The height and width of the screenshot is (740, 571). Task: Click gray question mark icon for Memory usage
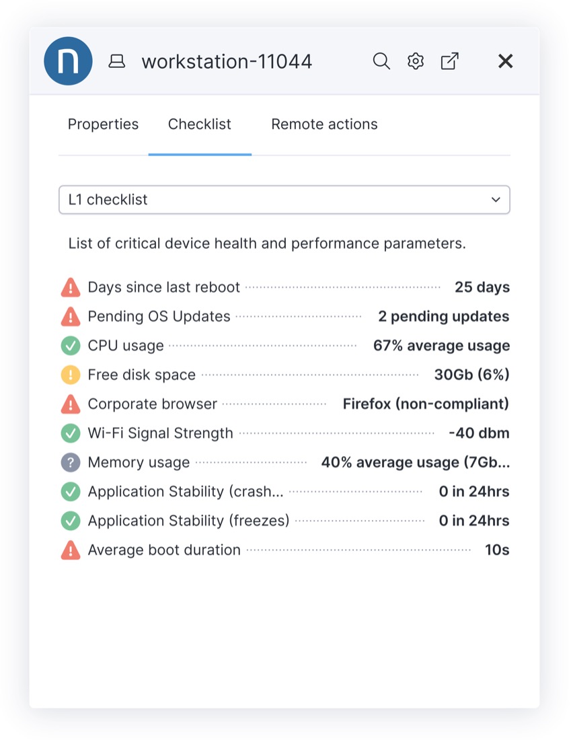(x=71, y=462)
